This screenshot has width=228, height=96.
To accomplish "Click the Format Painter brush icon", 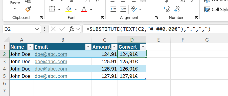I will pyautogui.click(x=28, y=9).
